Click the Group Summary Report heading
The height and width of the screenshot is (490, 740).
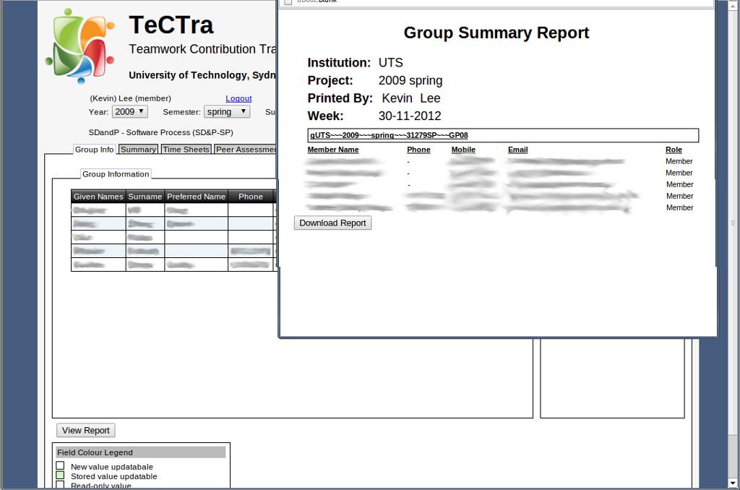(496, 33)
